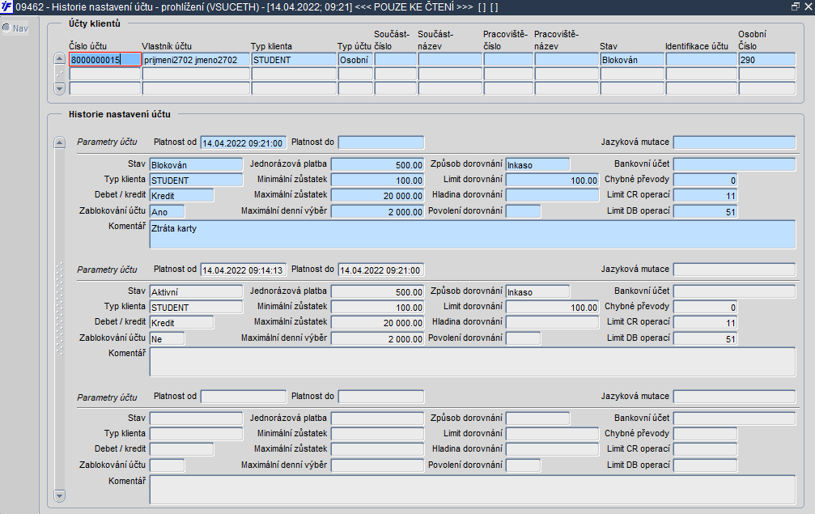Select the Nav radio button
The width and height of the screenshot is (815, 514).
(6, 28)
